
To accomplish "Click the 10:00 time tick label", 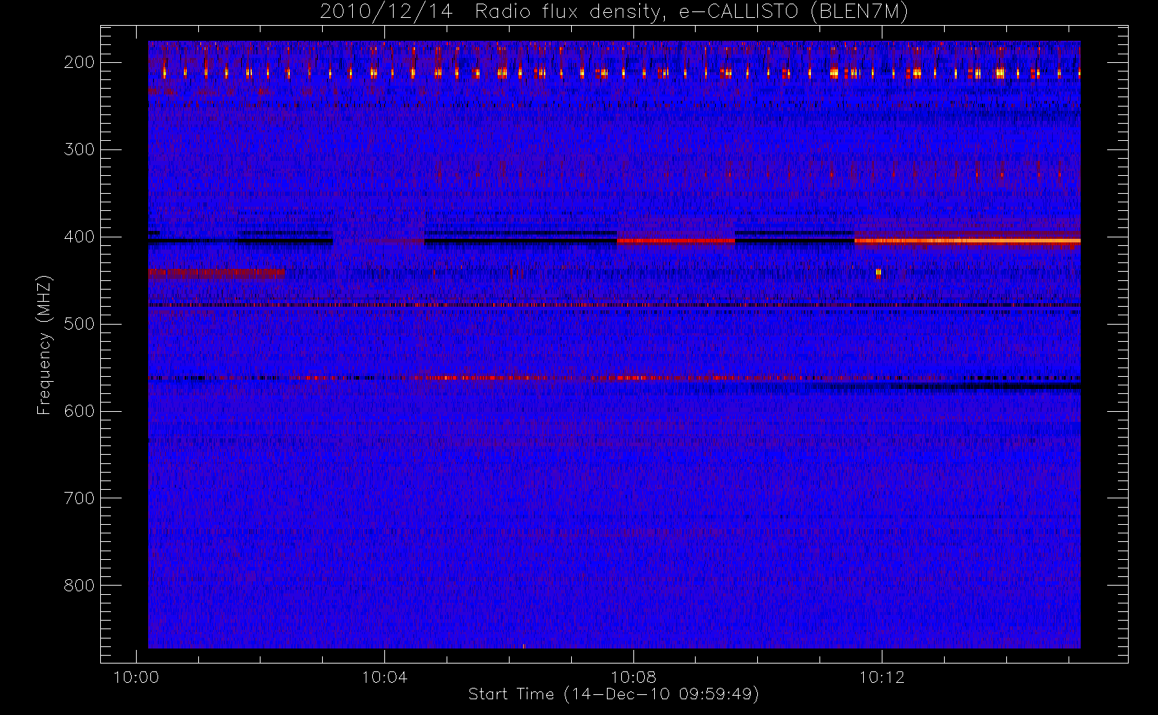I will coord(136,677).
